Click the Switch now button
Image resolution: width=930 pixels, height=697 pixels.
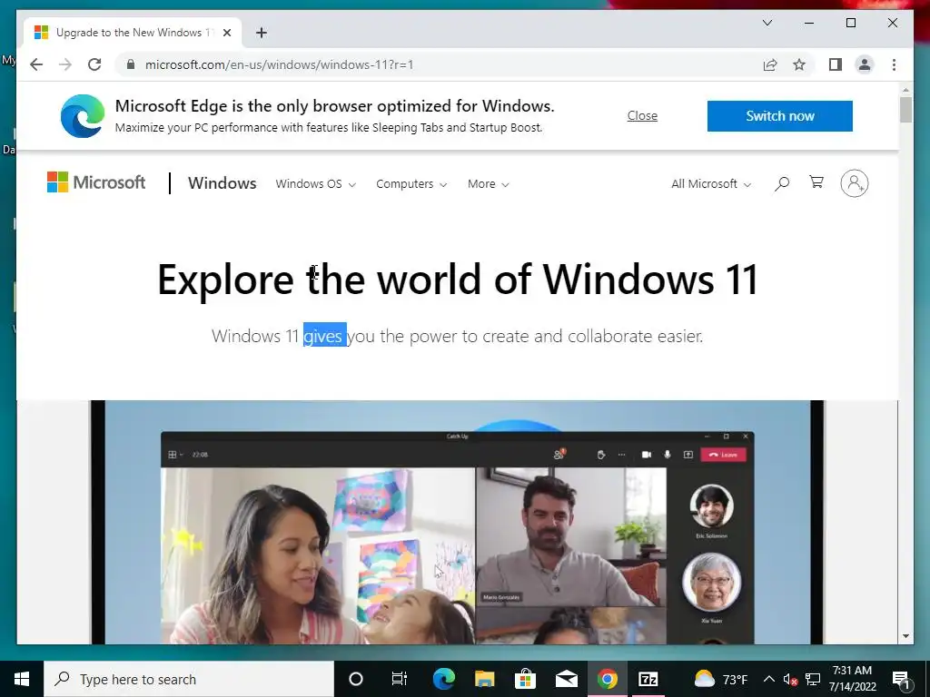[780, 115]
